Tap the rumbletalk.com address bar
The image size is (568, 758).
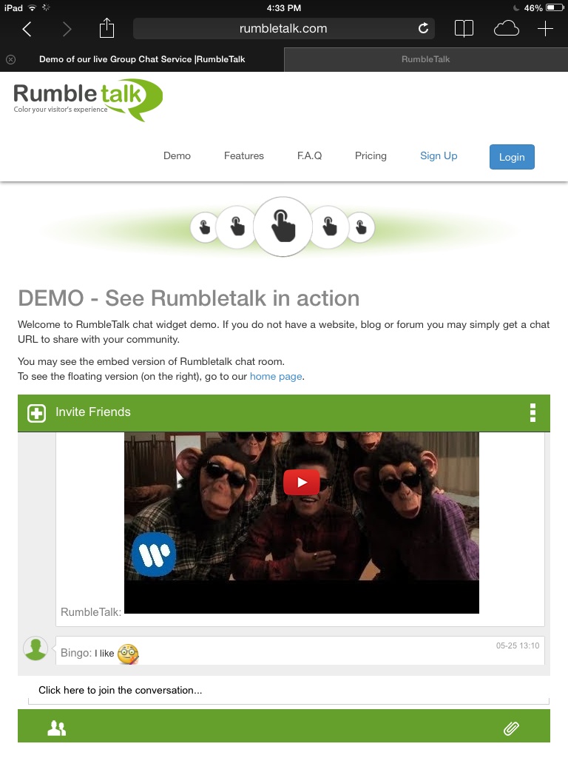point(283,29)
